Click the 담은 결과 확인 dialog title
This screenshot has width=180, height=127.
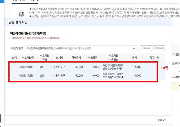coord(18,22)
